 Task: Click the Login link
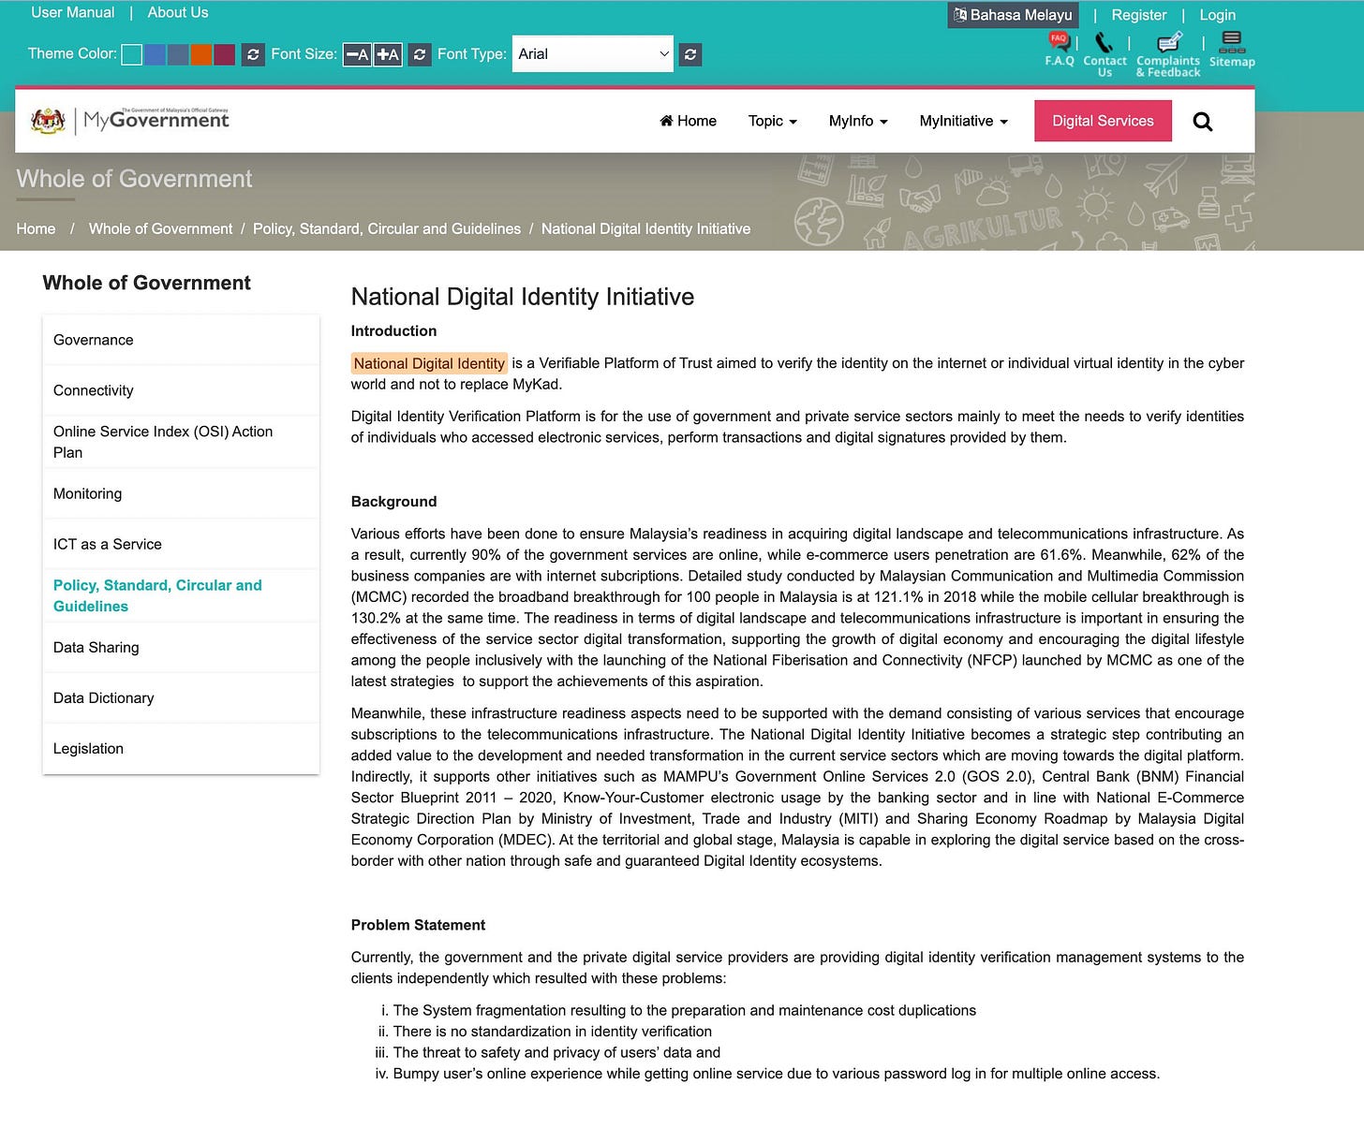pos(1217,15)
